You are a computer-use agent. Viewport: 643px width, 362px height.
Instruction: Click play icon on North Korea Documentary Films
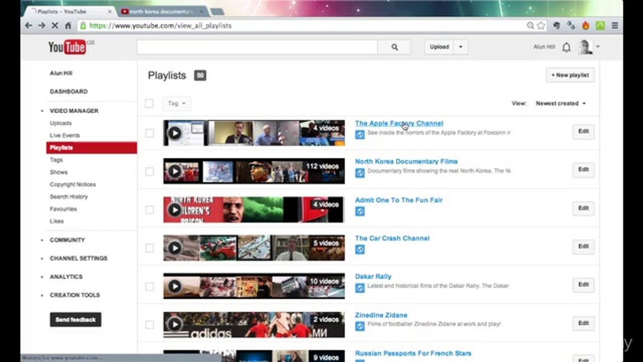pyautogui.click(x=174, y=171)
